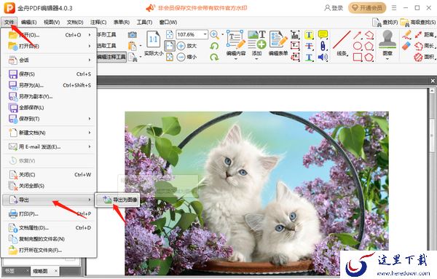This screenshot has width=437, height=279.
Task: Choose 打开所在文件夹(F) menu entry
Action: coord(50,250)
